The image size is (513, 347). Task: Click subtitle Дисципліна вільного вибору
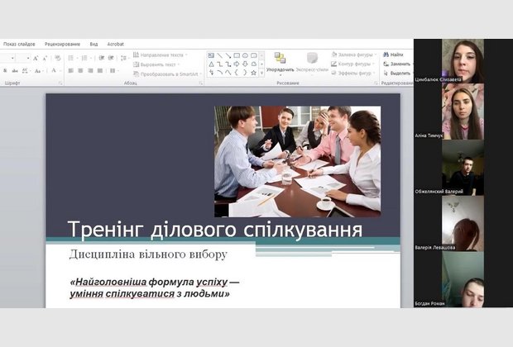(x=148, y=254)
